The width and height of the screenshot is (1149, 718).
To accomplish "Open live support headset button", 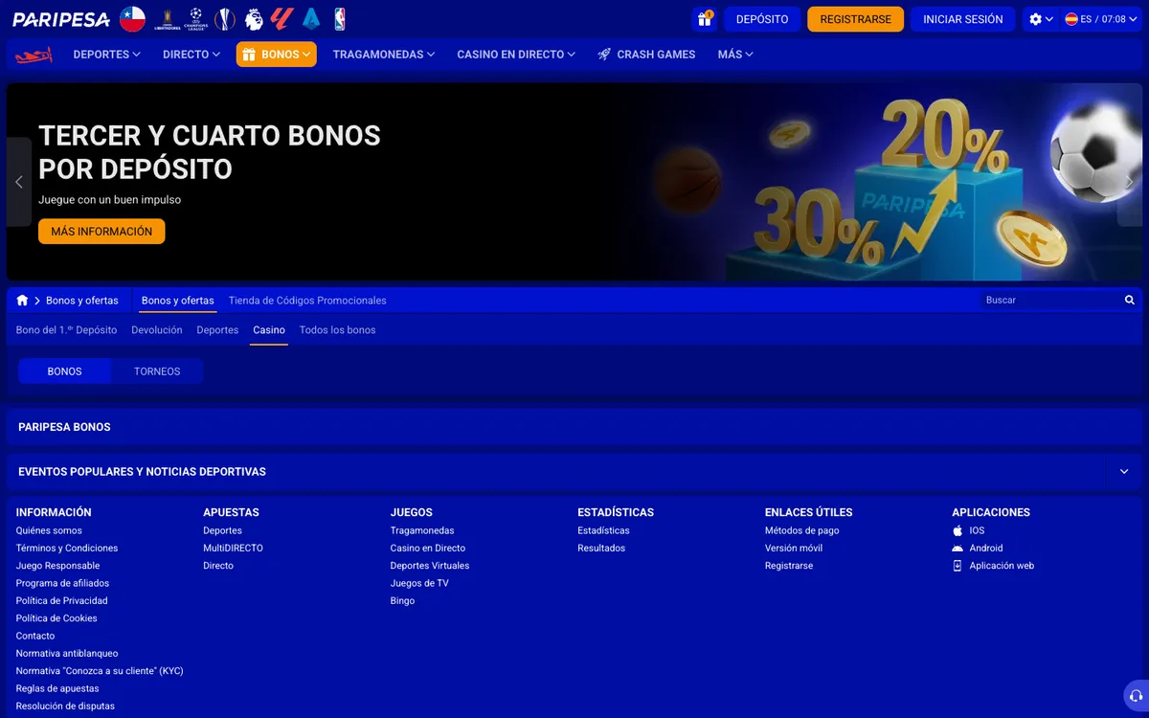I will click(1136, 696).
